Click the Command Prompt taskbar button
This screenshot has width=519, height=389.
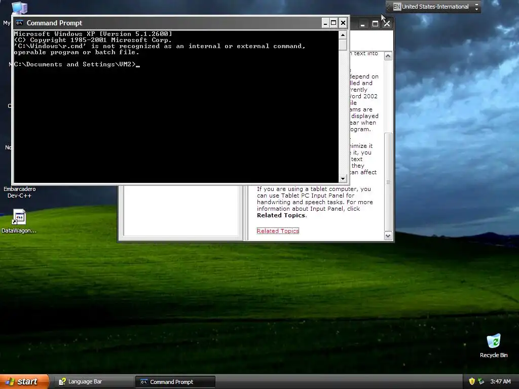tap(175, 382)
